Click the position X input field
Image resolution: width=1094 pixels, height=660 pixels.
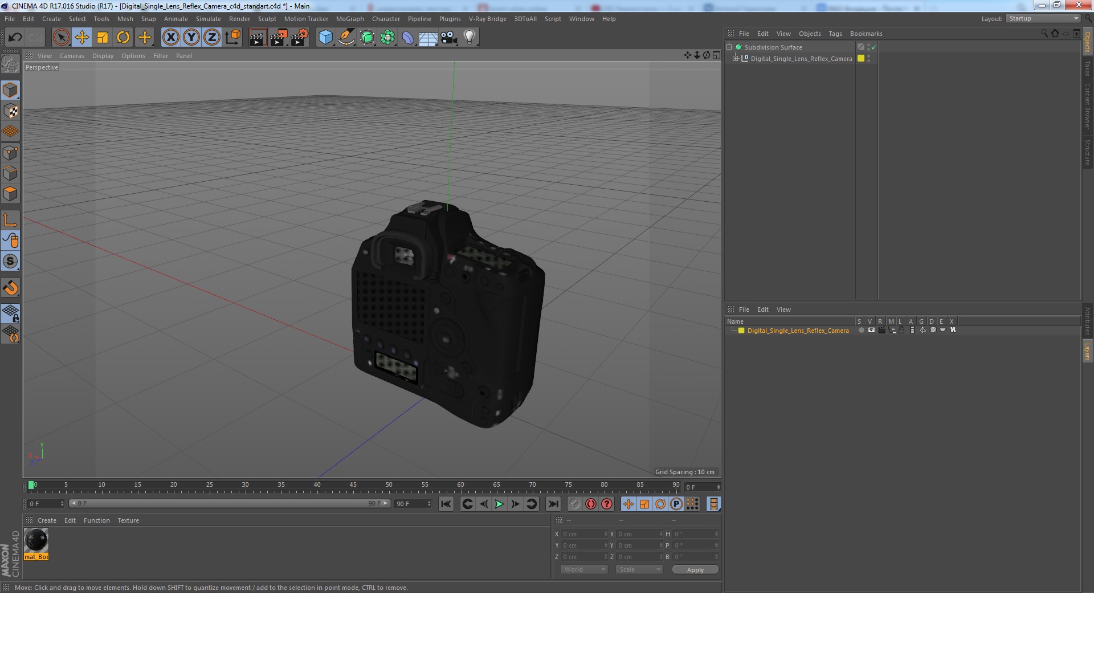tap(583, 534)
